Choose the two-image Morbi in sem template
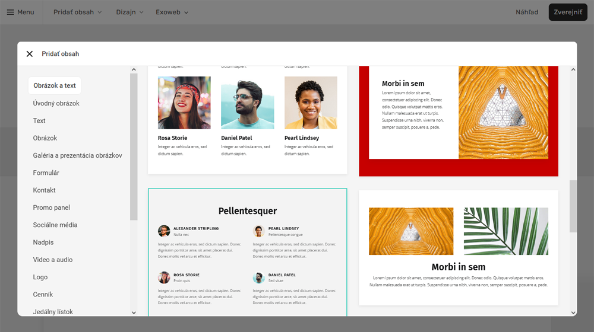594x332 pixels. (459, 248)
